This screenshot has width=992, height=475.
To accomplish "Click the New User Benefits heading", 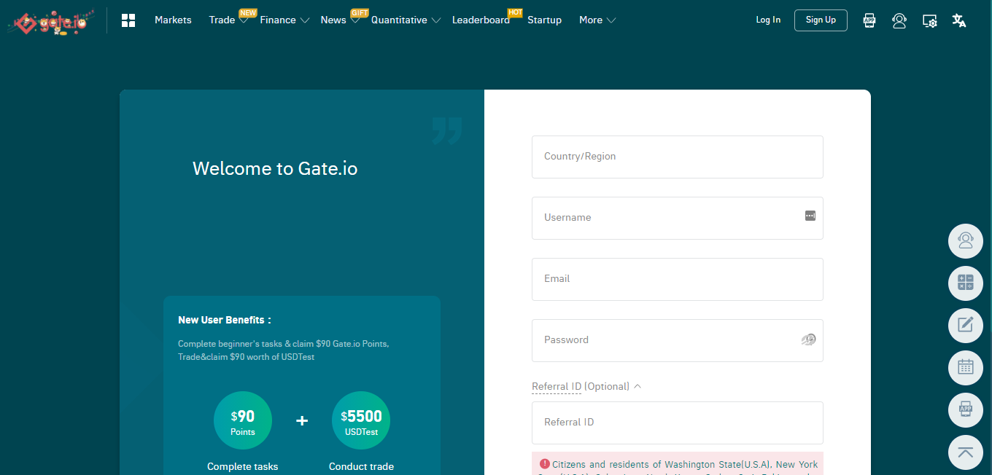I will click(x=225, y=320).
